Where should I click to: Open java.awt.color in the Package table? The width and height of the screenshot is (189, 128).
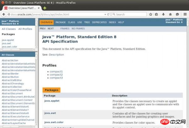click(x=54, y=122)
